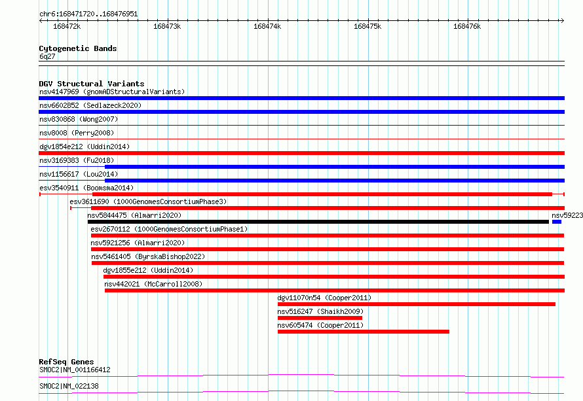Click nsv516247 (Shaikh2009) label

tap(320, 311)
